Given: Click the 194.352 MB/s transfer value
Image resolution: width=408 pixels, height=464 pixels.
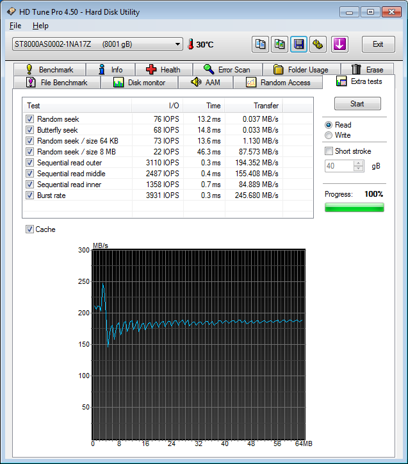Looking at the screenshot, I should (257, 163).
